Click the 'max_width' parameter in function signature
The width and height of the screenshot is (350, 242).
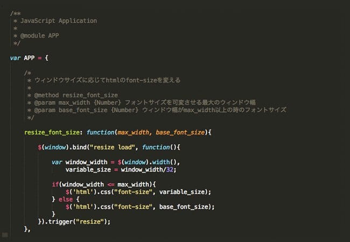click(x=134, y=132)
